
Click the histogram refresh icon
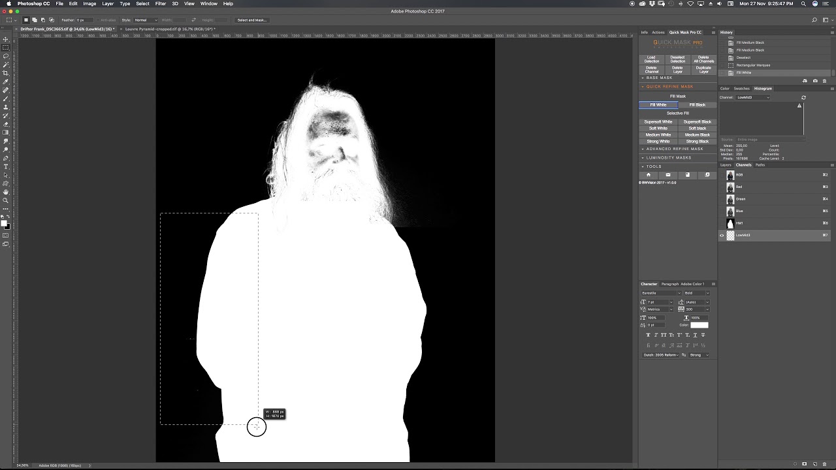803,97
